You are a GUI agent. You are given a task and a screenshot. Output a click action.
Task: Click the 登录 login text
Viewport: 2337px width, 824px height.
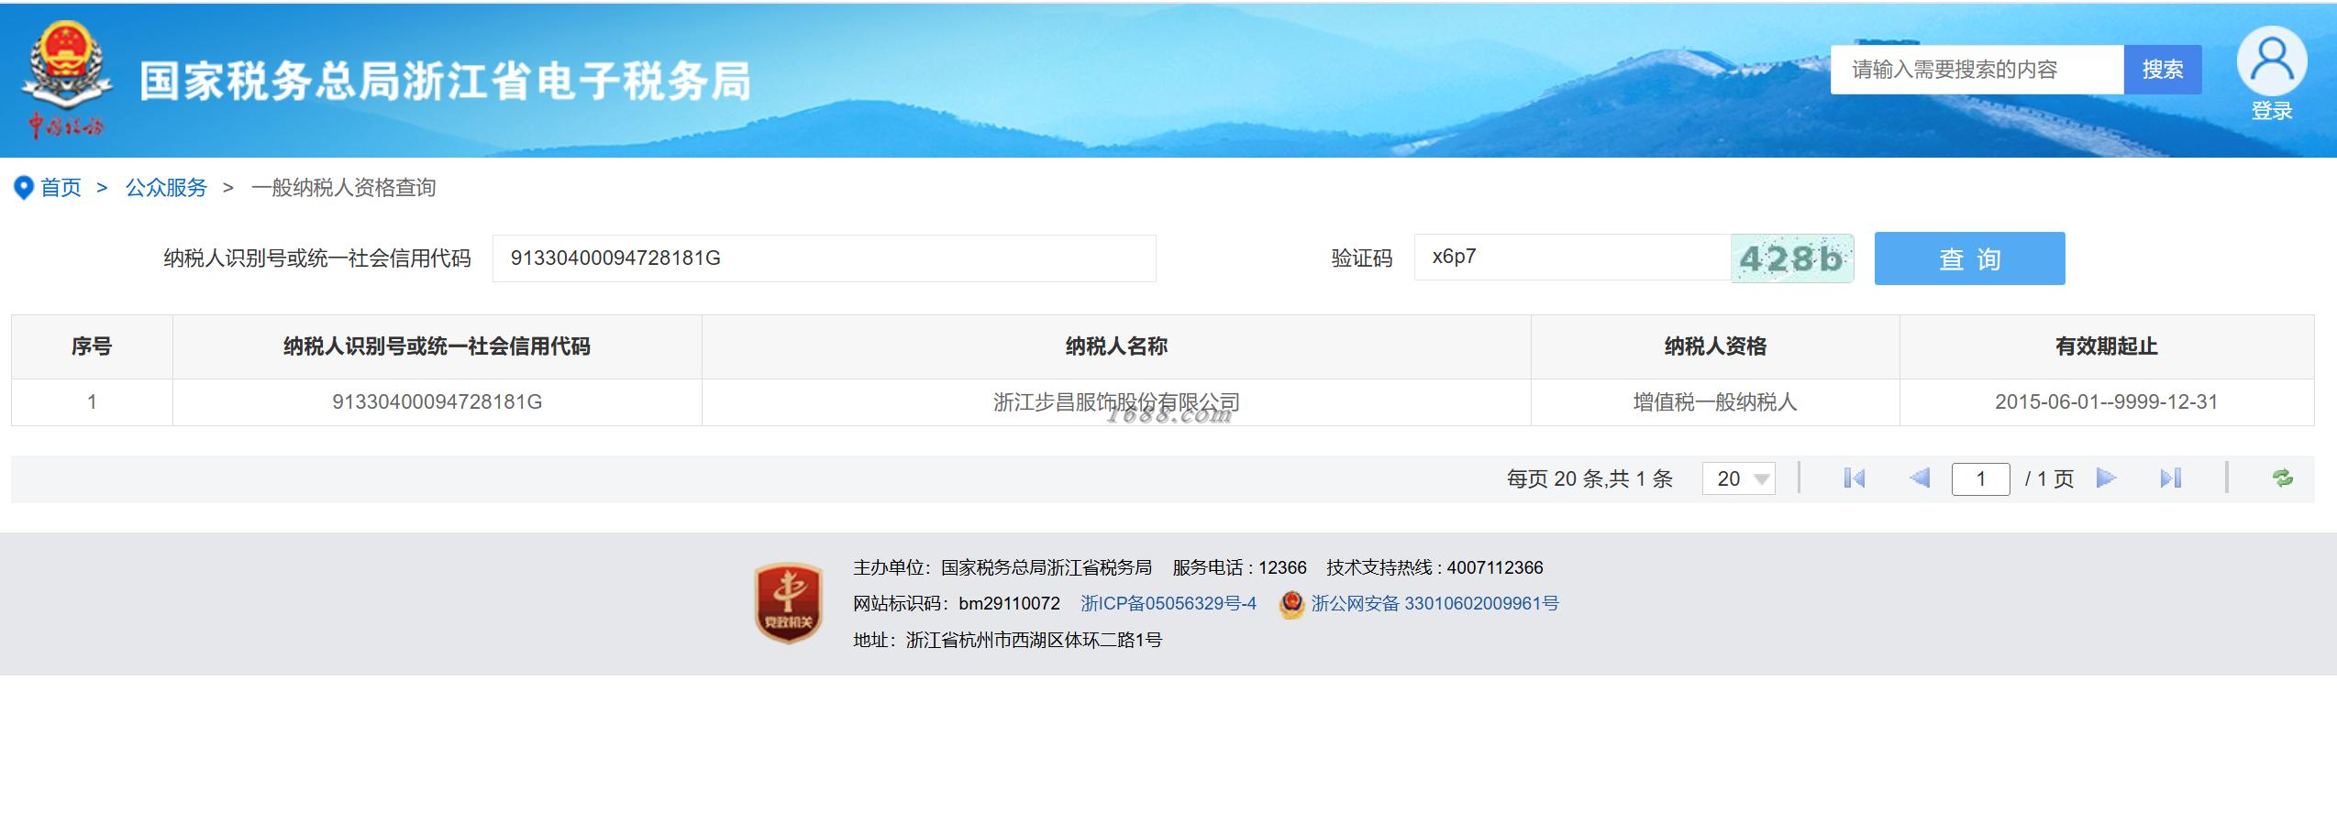[2271, 111]
